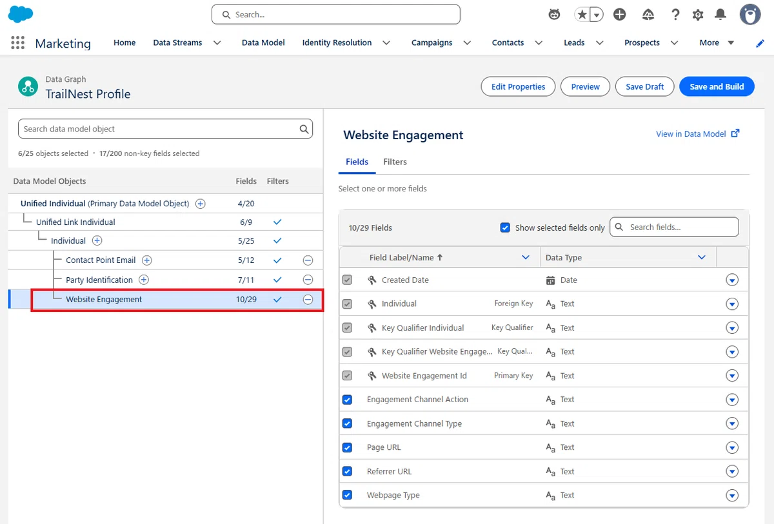Open the Help question mark icon
Screen dimensions: 774x524
(x=675, y=14)
